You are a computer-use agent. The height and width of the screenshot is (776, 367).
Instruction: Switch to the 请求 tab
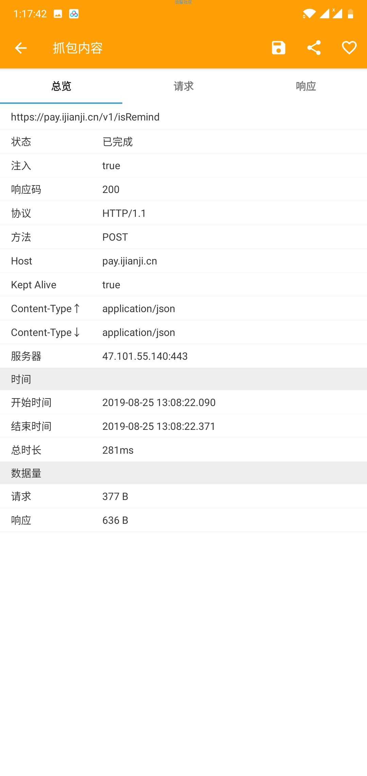click(183, 86)
